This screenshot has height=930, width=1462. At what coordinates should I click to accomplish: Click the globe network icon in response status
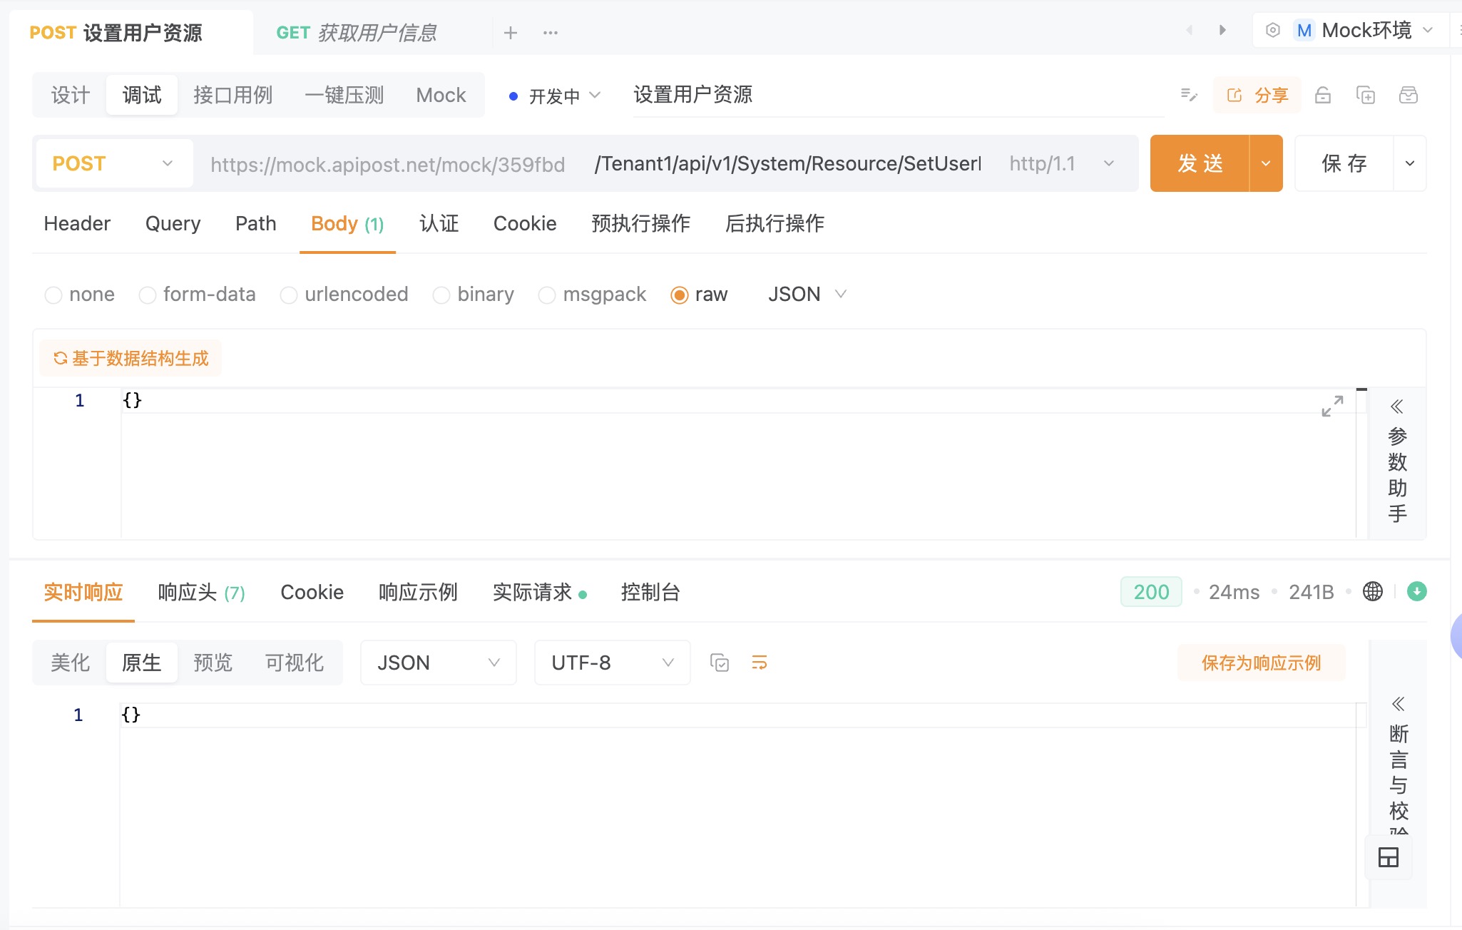pos(1373,591)
